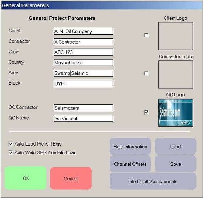This screenshot has width=203, height=198.
Task: Toggle Auto Load Picks if Exist
Action: click(x=11, y=144)
